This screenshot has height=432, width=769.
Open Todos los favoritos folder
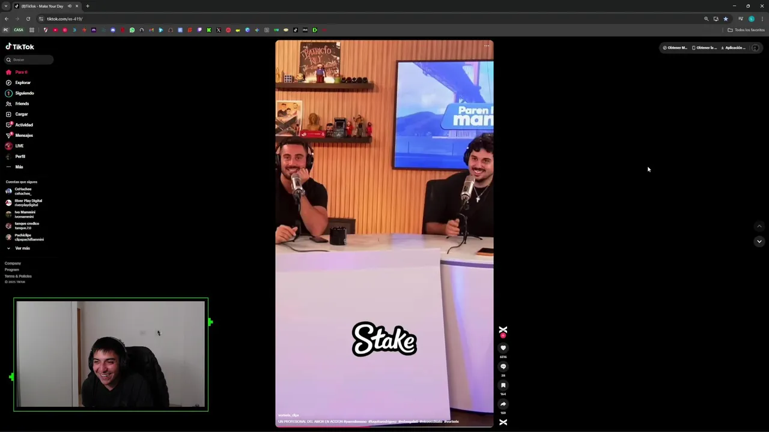[x=746, y=30]
